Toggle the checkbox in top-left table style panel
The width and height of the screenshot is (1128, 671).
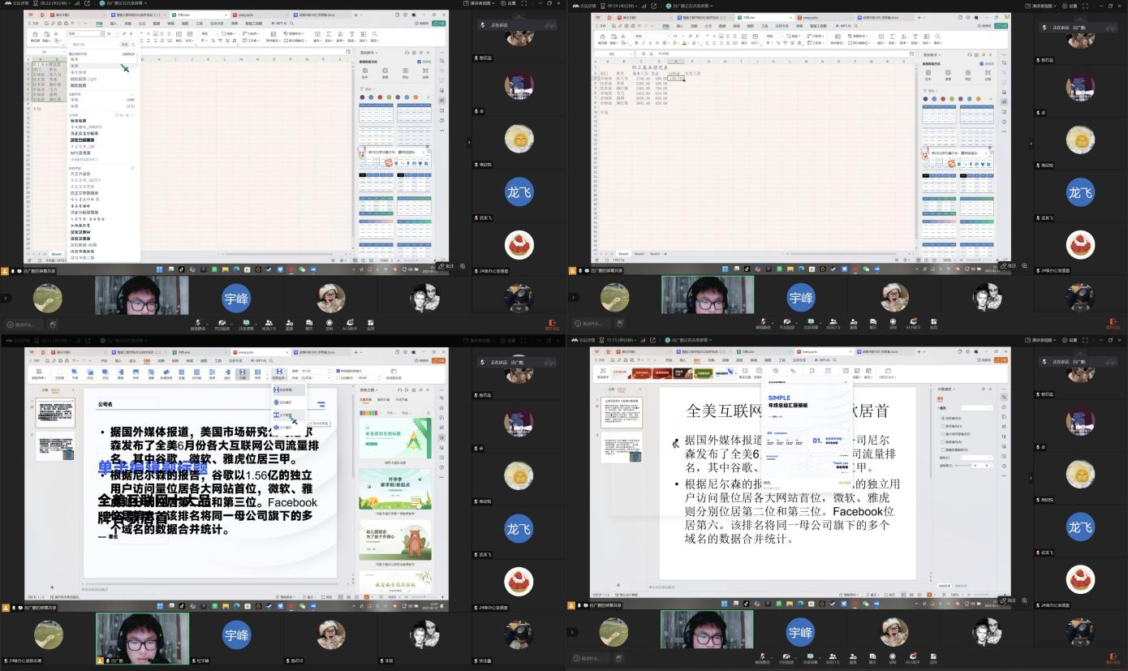418,62
